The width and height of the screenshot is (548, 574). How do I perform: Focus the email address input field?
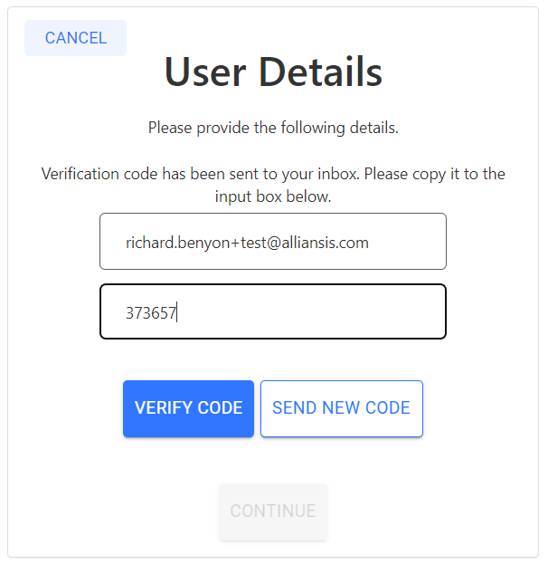click(273, 241)
